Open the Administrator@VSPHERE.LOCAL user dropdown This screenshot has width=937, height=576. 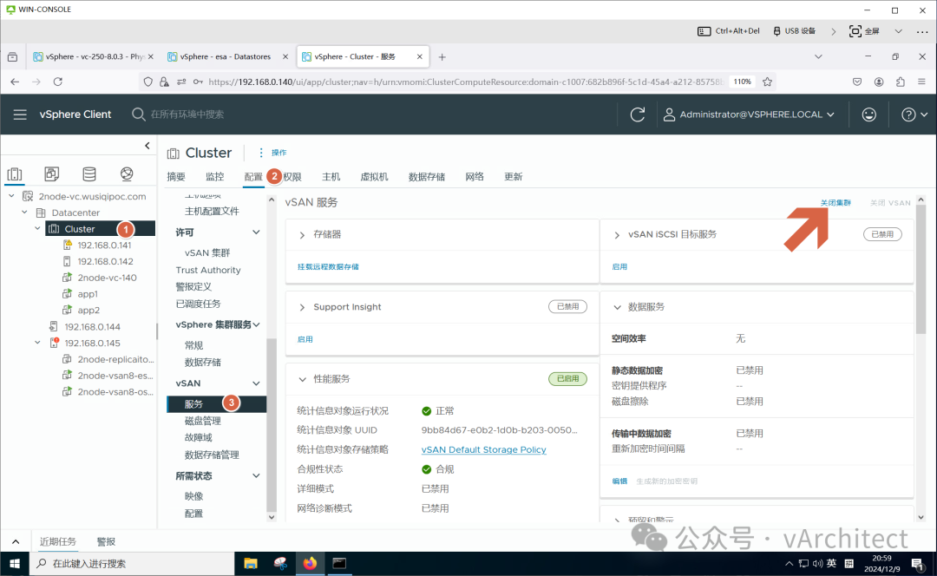tap(749, 115)
